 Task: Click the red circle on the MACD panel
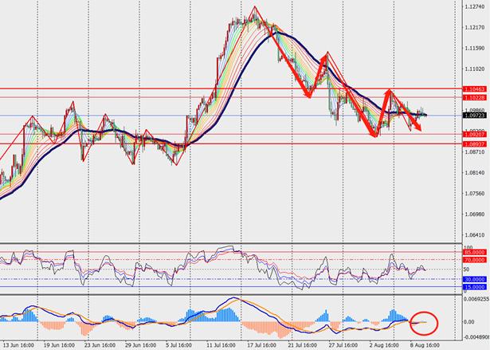click(x=422, y=323)
